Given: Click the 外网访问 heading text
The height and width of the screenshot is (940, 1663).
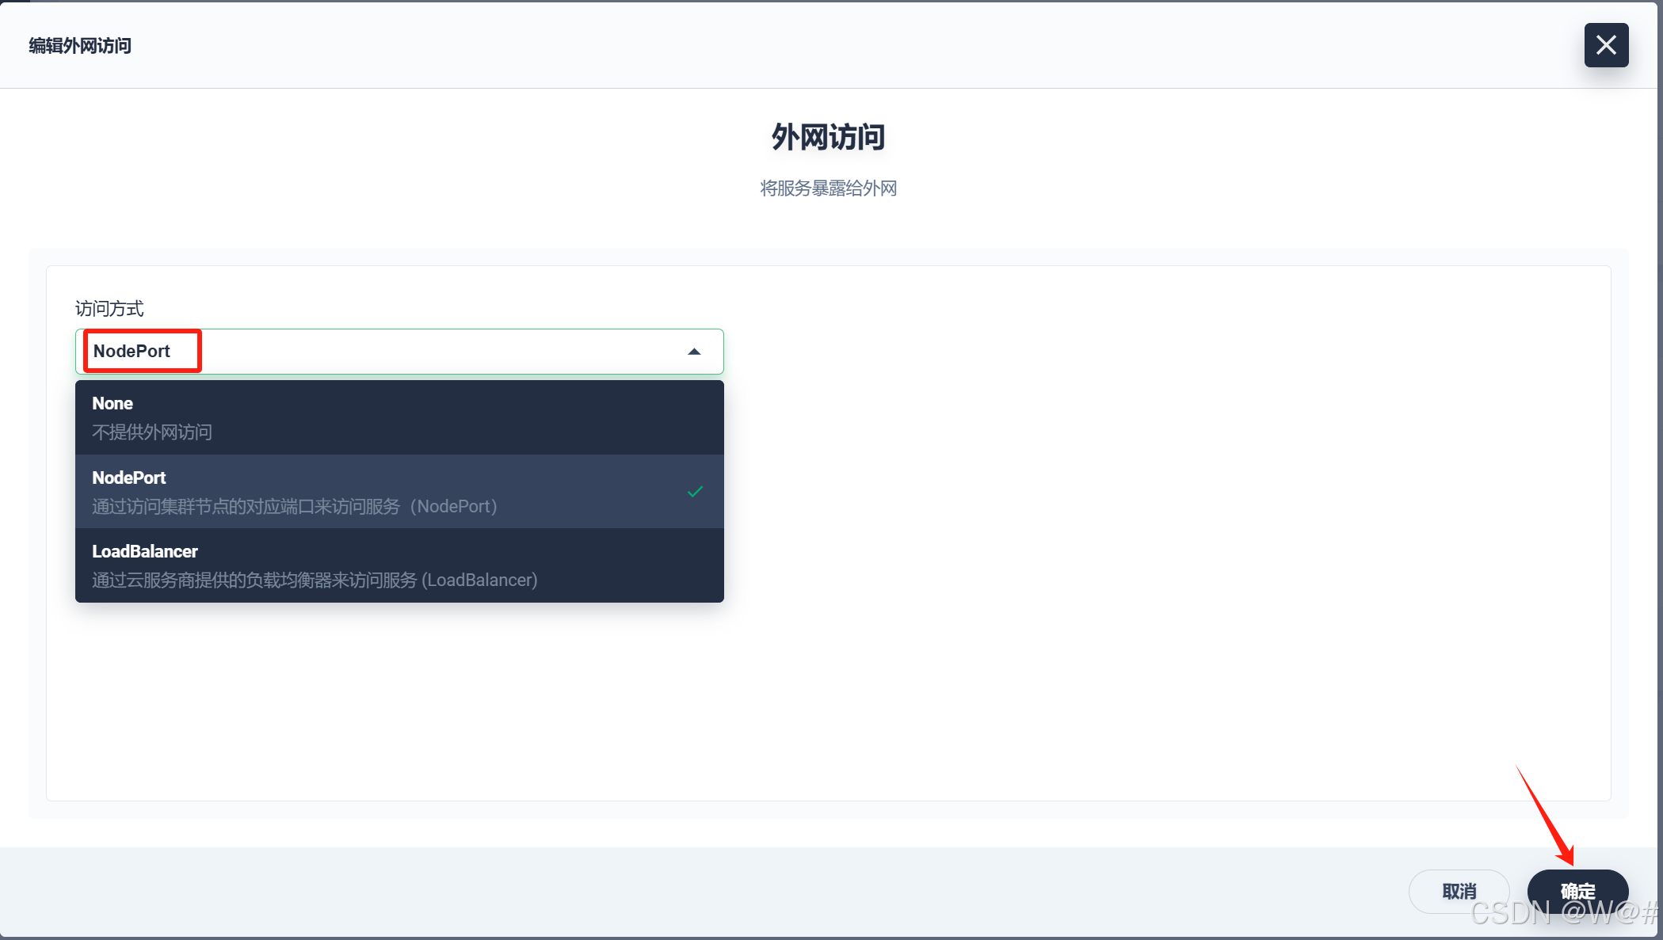Looking at the screenshot, I should (x=828, y=137).
